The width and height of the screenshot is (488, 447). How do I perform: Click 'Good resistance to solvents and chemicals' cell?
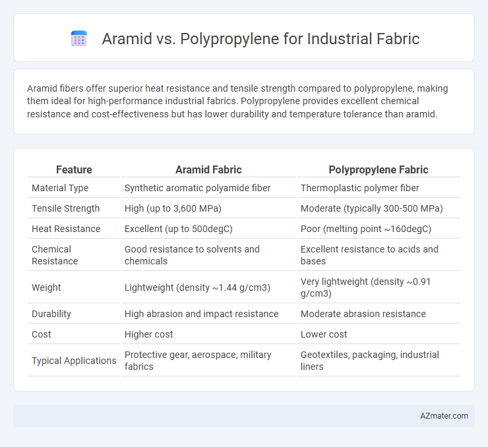192,255
